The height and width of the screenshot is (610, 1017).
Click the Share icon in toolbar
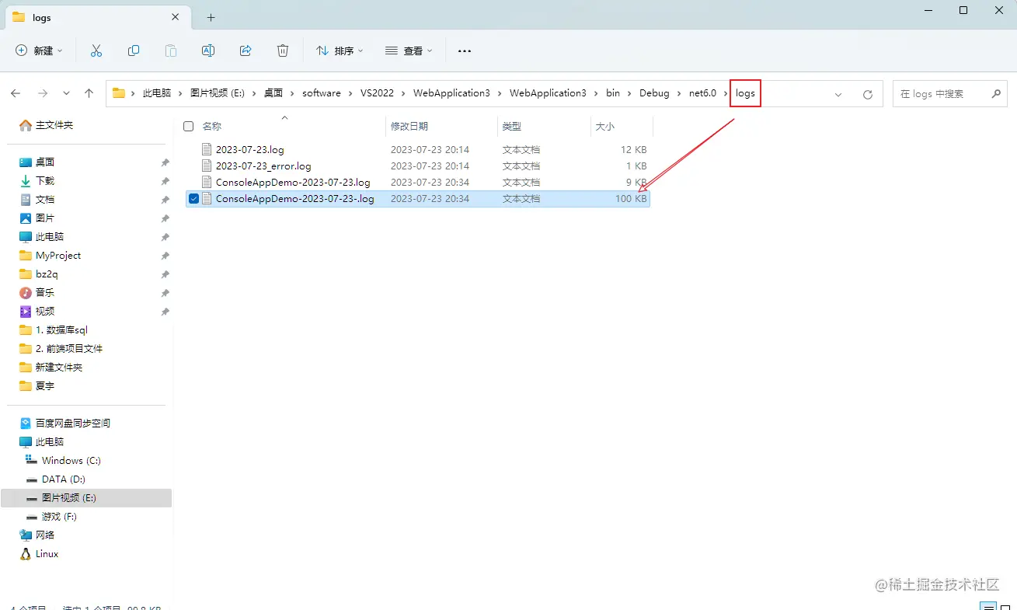(x=246, y=51)
